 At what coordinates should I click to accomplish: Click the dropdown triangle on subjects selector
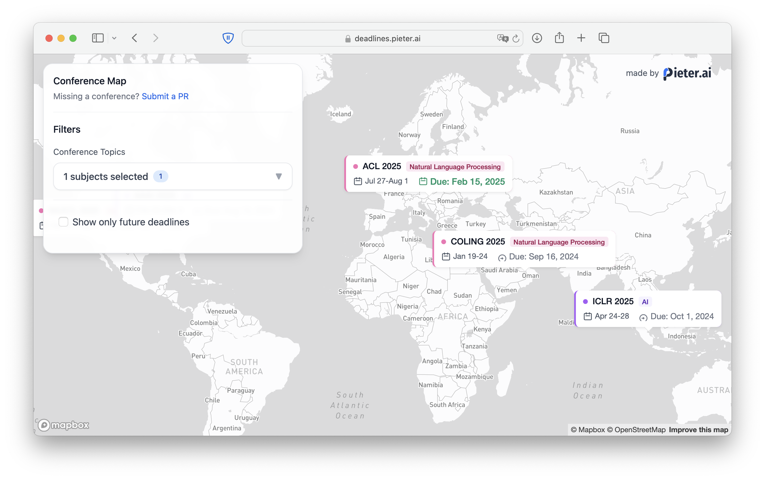(278, 176)
